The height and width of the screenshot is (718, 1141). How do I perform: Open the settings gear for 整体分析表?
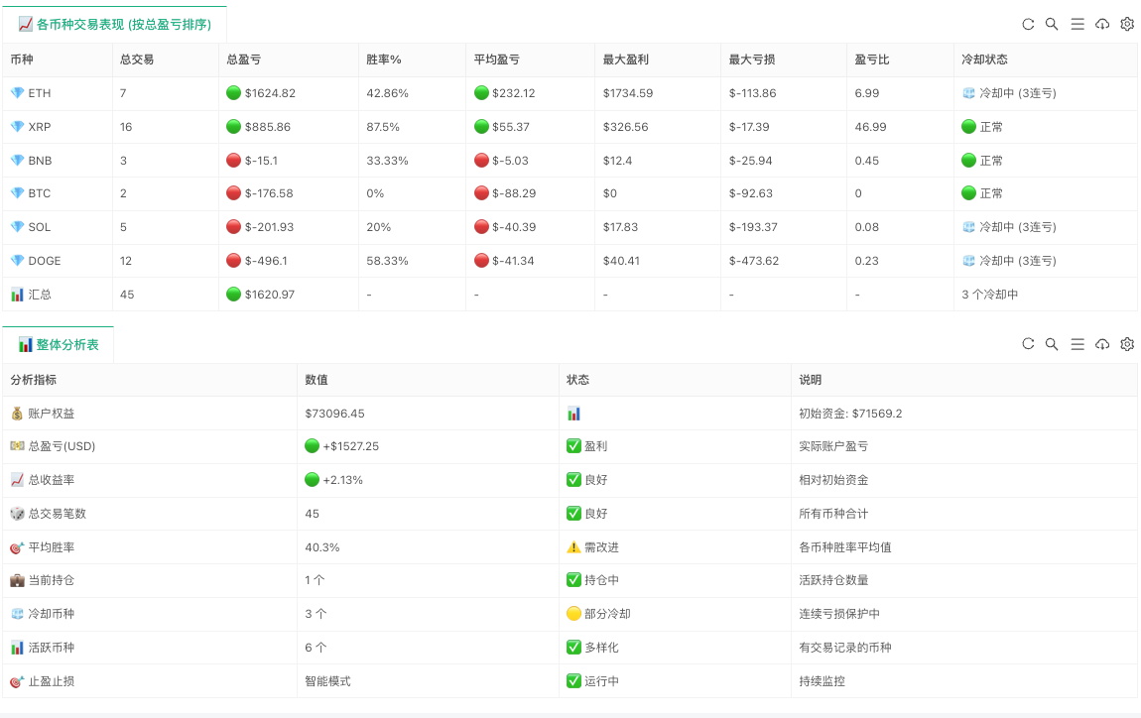pos(1126,344)
